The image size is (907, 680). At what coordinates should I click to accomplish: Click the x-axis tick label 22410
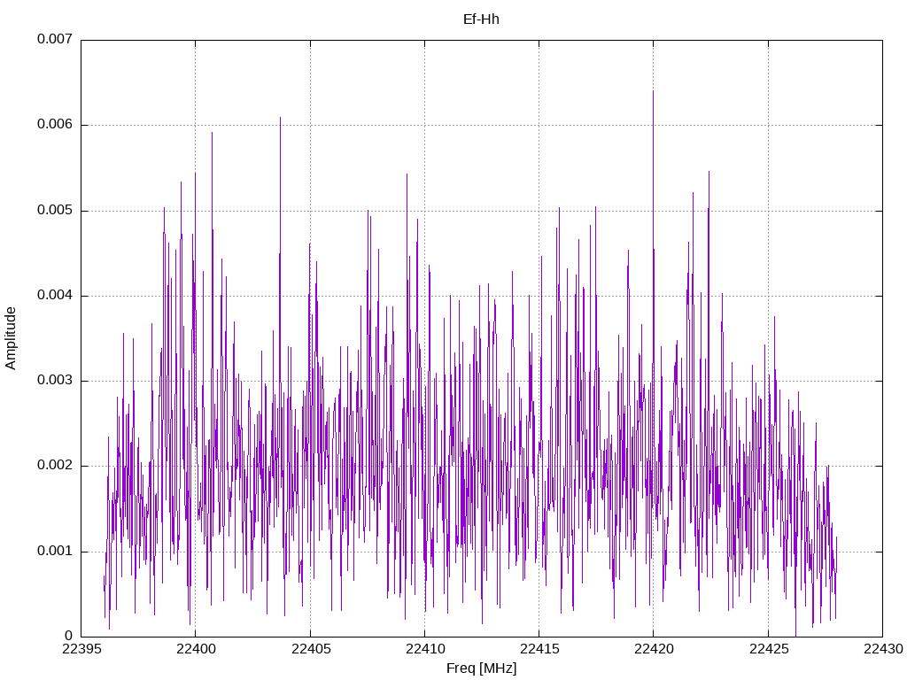425,649
